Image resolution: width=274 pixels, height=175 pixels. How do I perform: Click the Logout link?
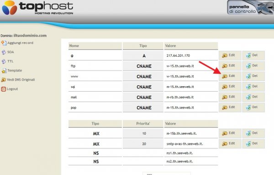[12, 89]
